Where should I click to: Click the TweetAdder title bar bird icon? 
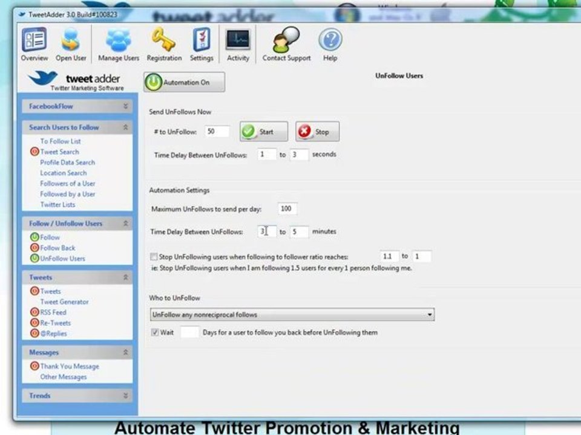click(x=22, y=14)
